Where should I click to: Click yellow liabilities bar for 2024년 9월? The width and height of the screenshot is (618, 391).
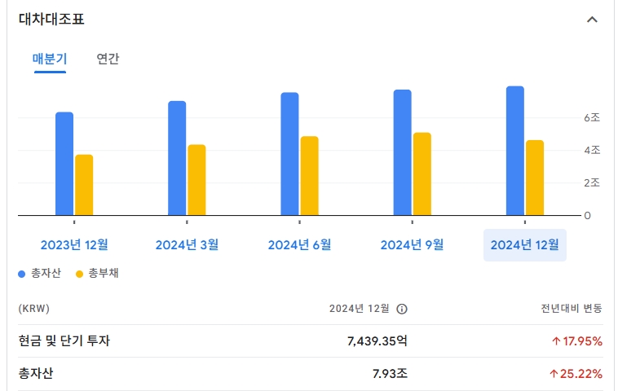click(x=422, y=174)
